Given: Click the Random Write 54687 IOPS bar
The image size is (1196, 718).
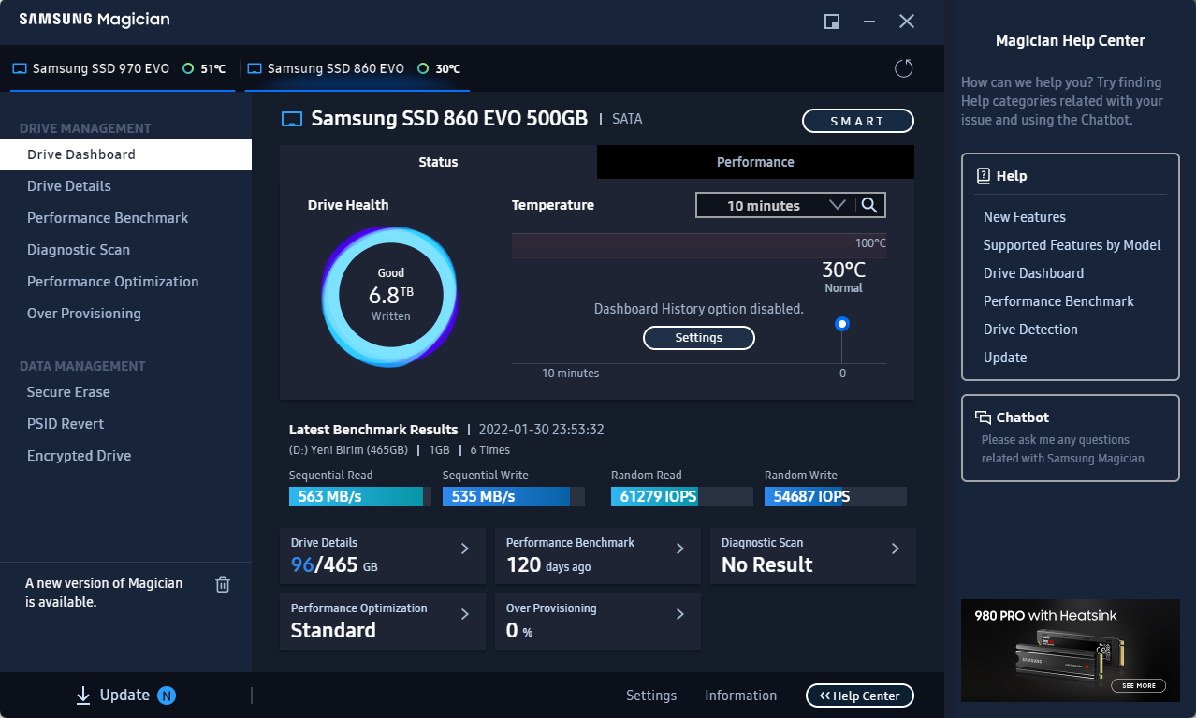Looking at the screenshot, I should (x=836, y=496).
